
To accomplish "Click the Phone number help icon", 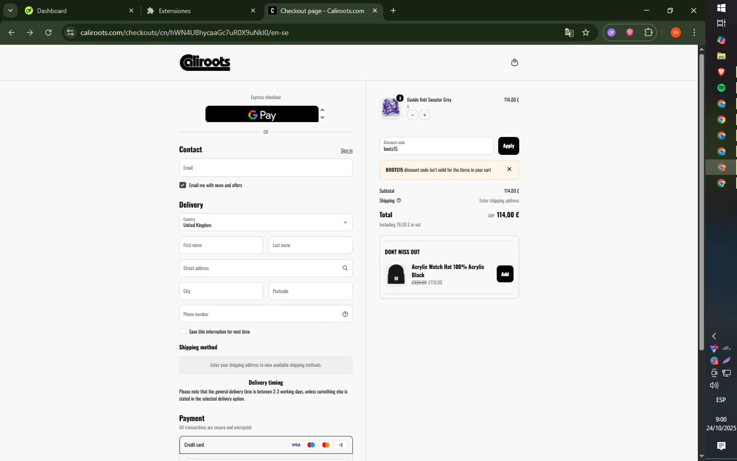I will point(345,314).
